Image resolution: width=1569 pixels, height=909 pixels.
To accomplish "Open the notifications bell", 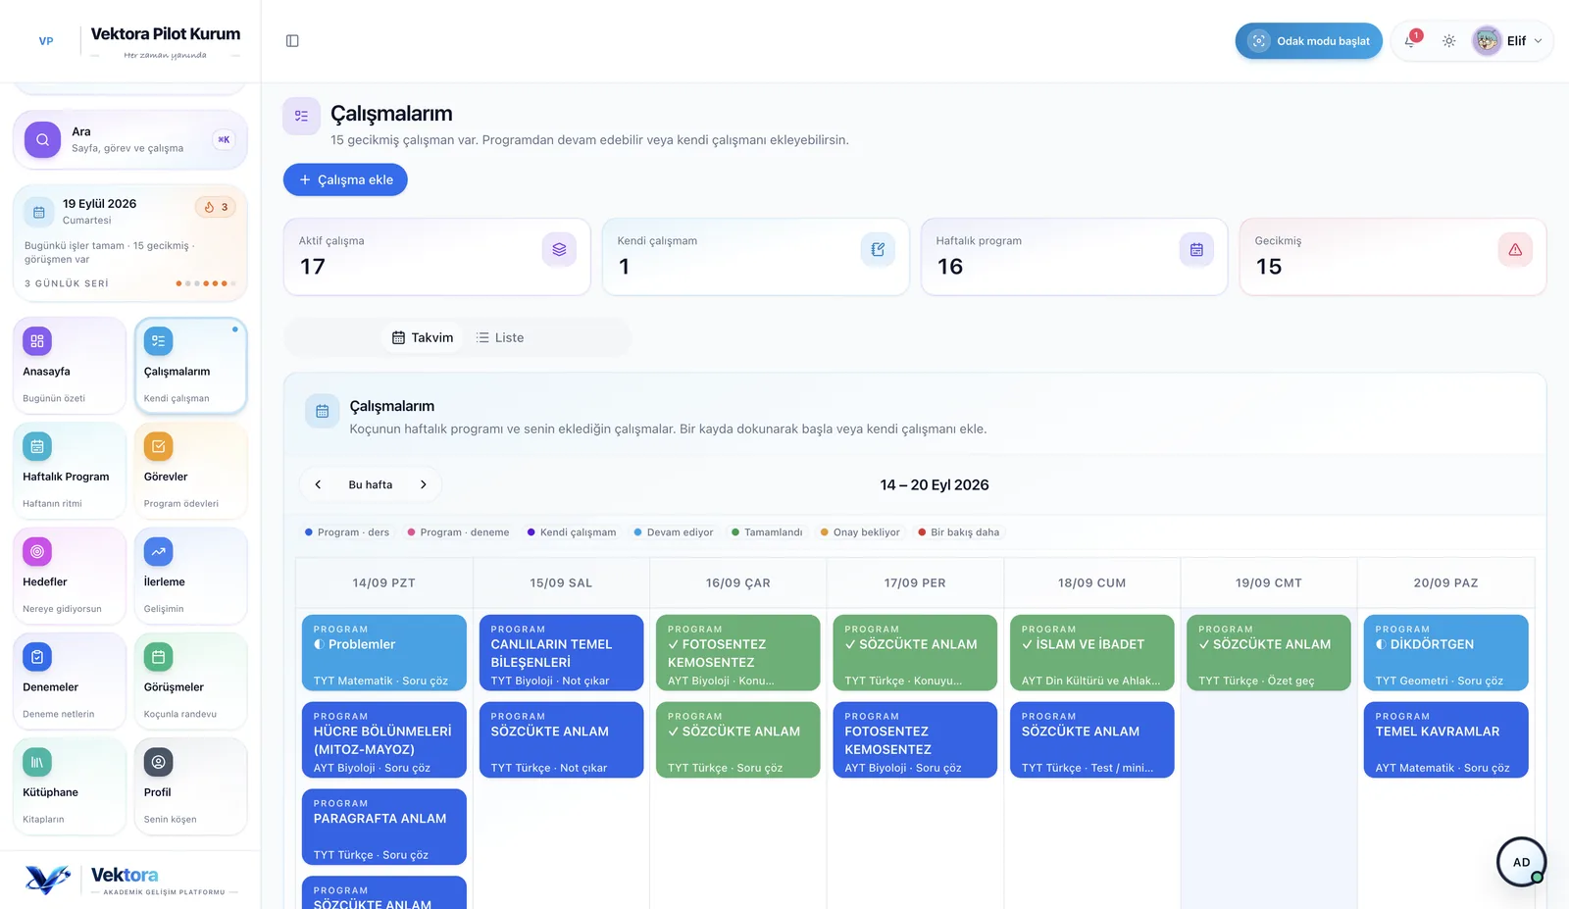I will [1410, 41].
